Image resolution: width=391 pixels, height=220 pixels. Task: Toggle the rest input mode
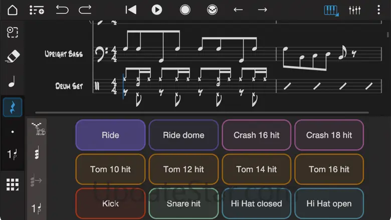tap(13, 107)
